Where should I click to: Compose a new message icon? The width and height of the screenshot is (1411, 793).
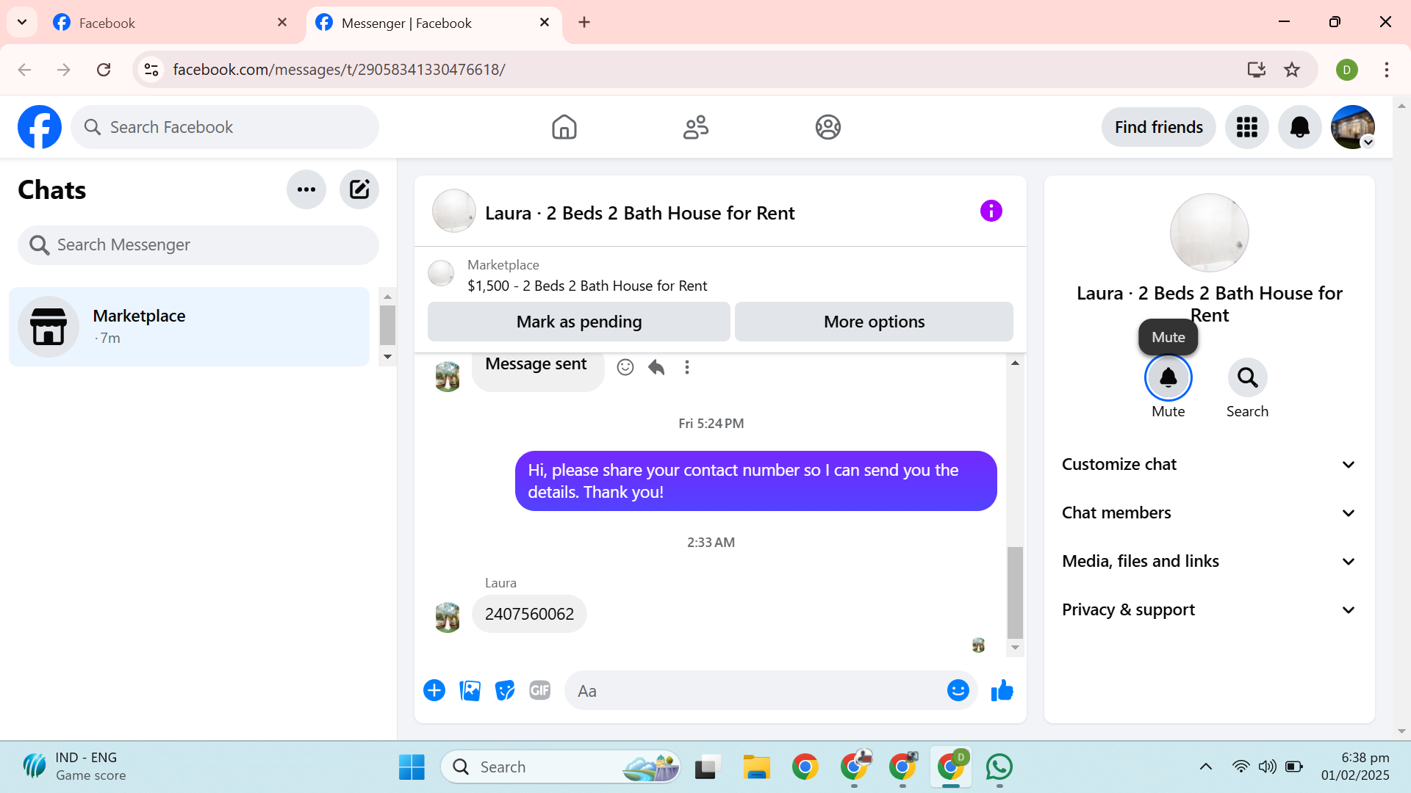[x=359, y=189]
